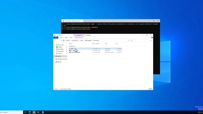Open address bar history dropdown

point(128,41)
